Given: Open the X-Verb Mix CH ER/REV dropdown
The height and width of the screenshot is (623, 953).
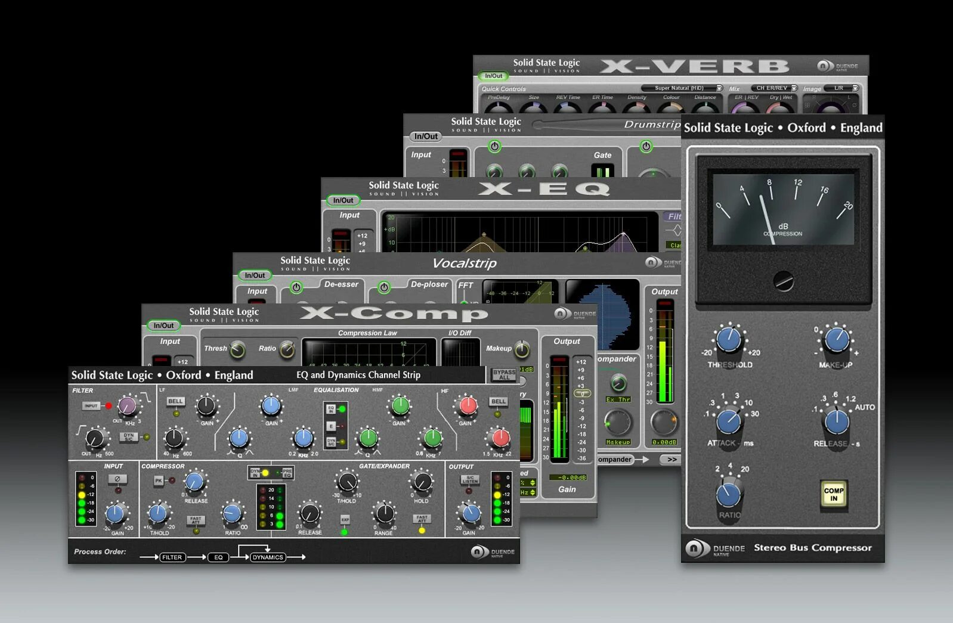Looking at the screenshot, I should 773,88.
